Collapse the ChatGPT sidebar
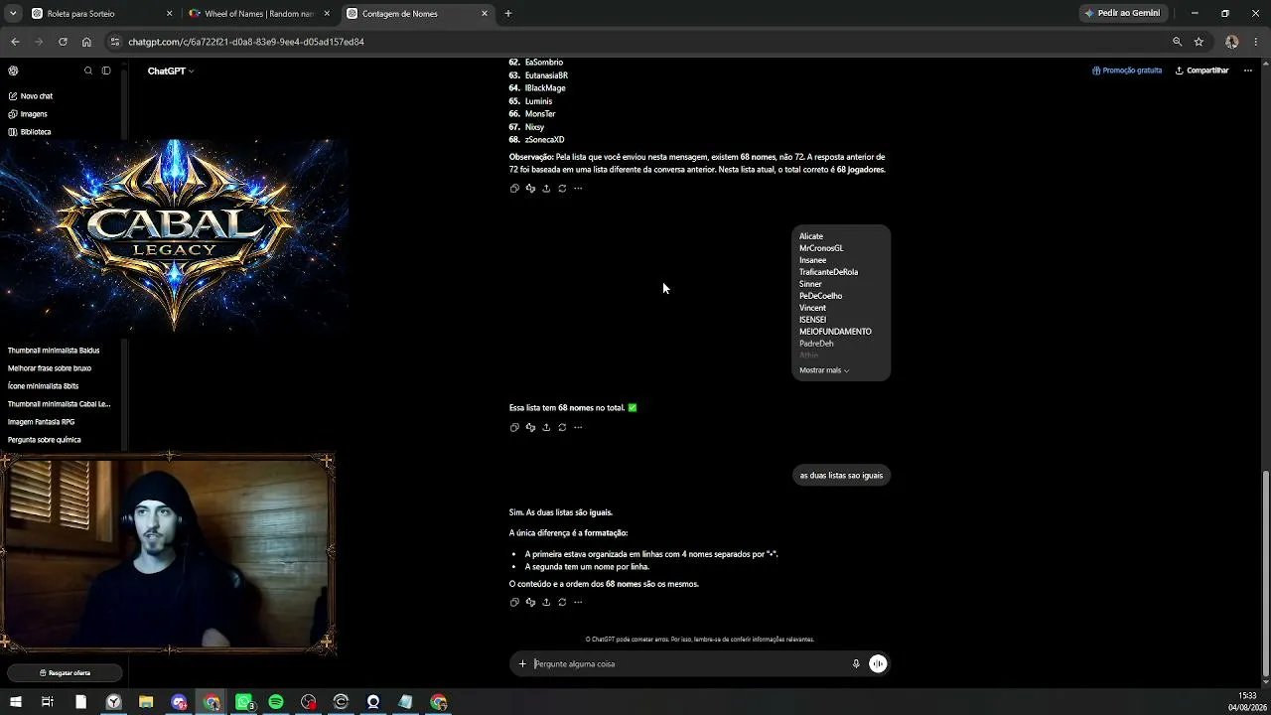The width and height of the screenshot is (1271, 715). pyautogui.click(x=106, y=71)
